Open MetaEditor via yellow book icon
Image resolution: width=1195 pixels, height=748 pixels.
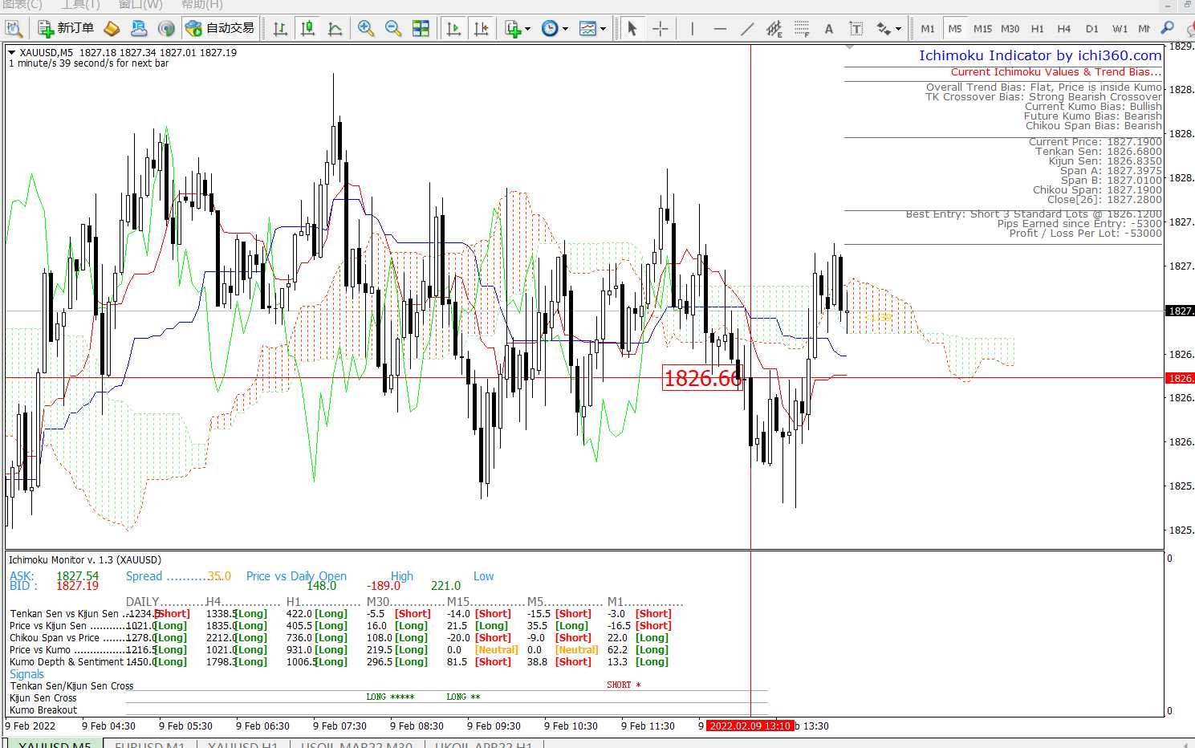[x=112, y=29]
